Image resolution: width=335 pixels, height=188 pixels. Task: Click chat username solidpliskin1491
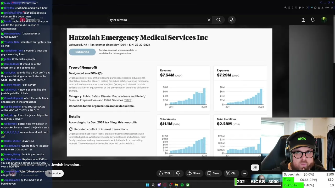click(x=14, y=51)
